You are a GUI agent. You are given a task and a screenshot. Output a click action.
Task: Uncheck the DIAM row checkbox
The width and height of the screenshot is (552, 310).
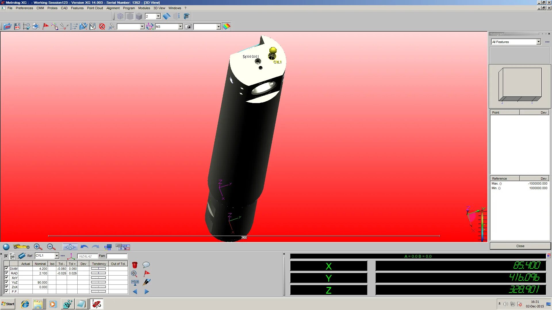tap(6, 268)
